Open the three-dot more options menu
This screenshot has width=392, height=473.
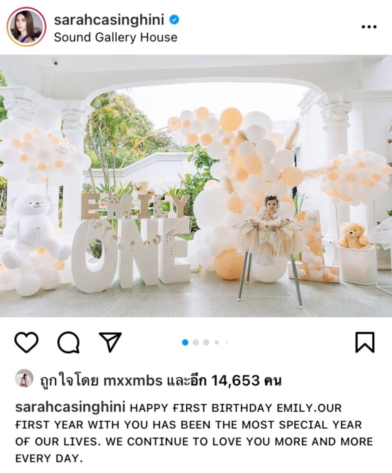[369, 27]
